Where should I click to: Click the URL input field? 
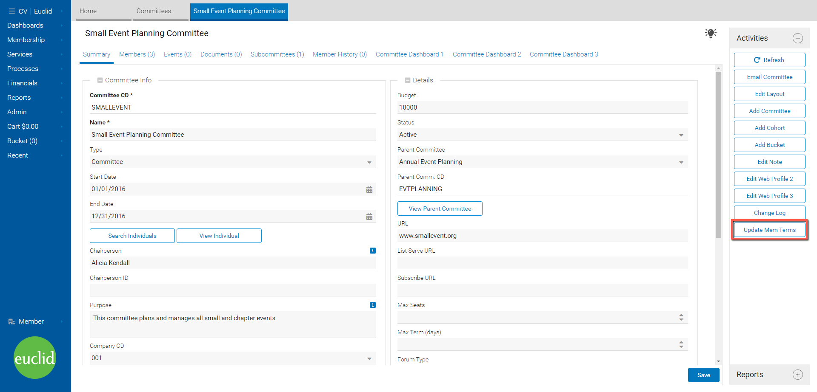pyautogui.click(x=543, y=236)
